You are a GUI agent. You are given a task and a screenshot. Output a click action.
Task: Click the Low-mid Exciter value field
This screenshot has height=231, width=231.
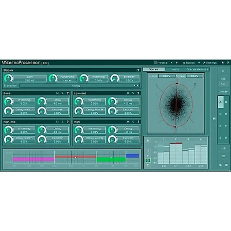coord(128,111)
